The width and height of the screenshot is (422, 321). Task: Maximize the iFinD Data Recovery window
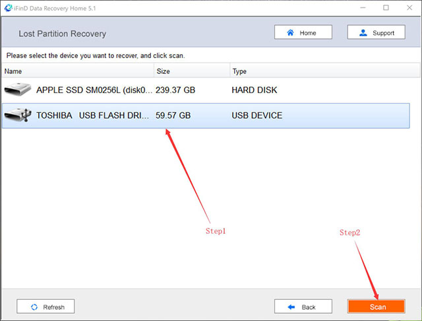click(x=386, y=8)
